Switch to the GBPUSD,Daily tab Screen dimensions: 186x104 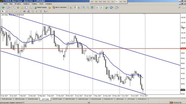pos(20,99)
